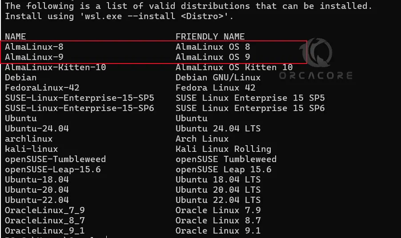Click the ORCACORE watermark text

pyautogui.click(x=316, y=76)
